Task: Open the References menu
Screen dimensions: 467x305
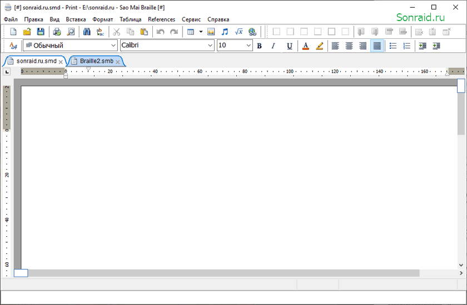Action: pyautogui.click(x=162, y=19)
